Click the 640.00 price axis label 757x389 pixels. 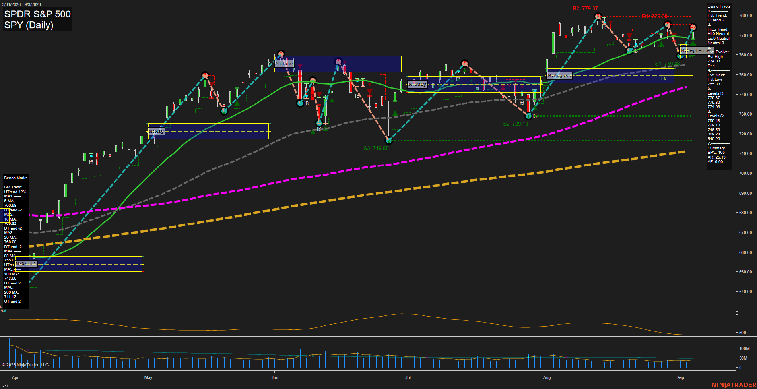coord(745,292)
